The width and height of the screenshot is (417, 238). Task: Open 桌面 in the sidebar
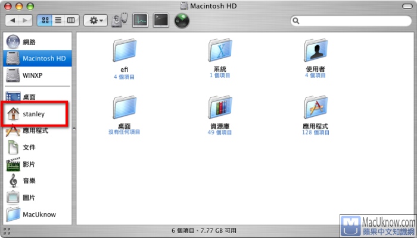38,97
